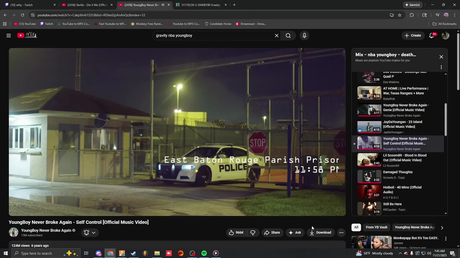Viewport: 460px width, 258px height.
Task: Open the Candidate Home bookmark
Action: pos(218,24)
